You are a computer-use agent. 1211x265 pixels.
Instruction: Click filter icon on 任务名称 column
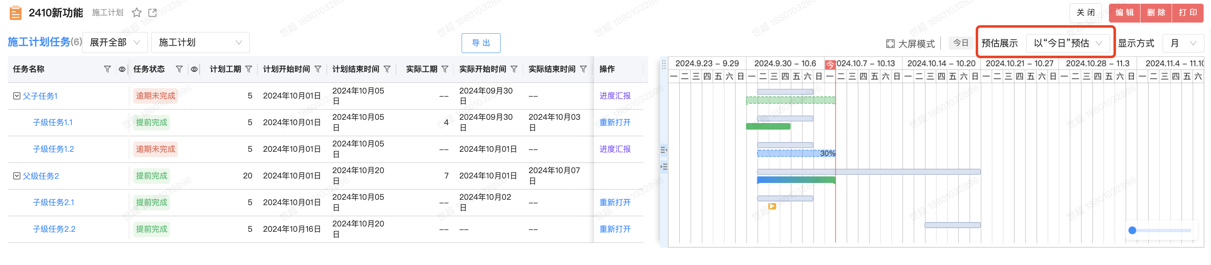[x=107, y=69]
